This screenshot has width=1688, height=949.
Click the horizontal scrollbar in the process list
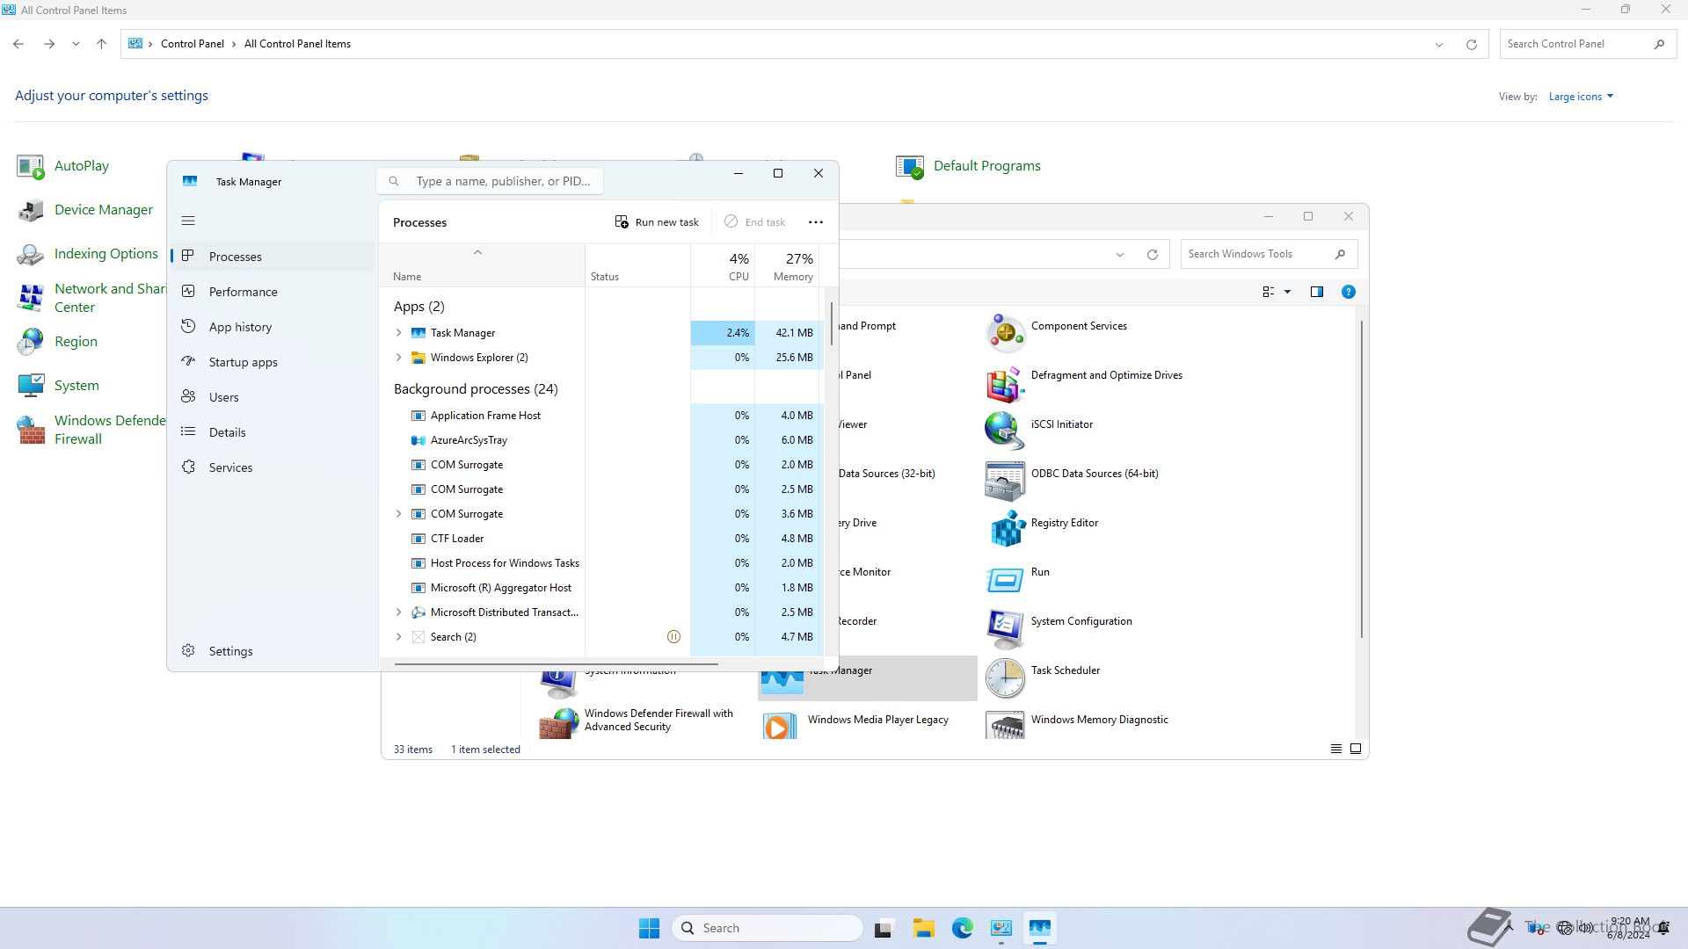point(556,664)
